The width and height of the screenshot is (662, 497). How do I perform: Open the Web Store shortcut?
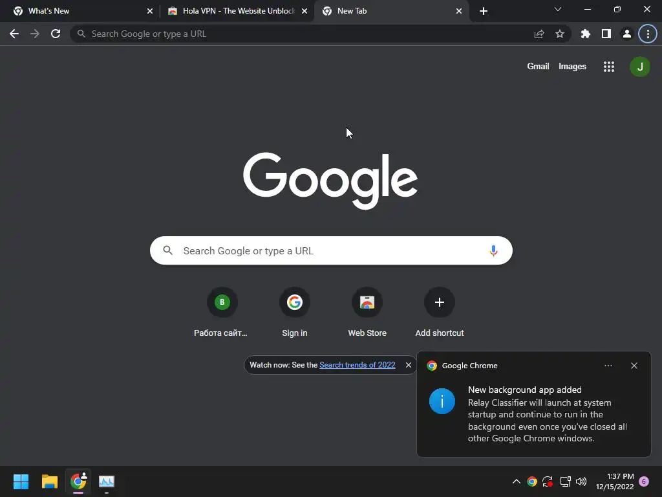[x=367, y=313]
